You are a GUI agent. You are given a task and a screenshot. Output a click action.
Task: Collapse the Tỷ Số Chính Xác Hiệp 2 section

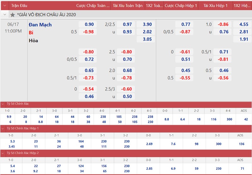[3, 153]
